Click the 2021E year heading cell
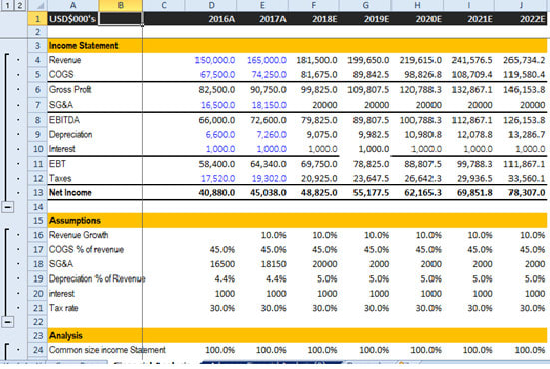Image resolution: width=550 pixels, height=369 pixels. click(469, 19)
